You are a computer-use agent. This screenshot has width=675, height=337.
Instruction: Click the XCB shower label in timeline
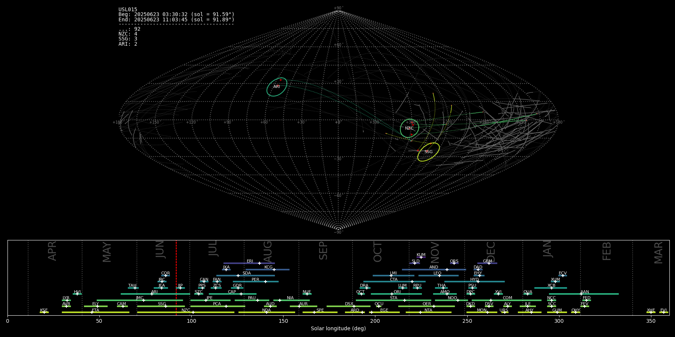click(551, 286)
